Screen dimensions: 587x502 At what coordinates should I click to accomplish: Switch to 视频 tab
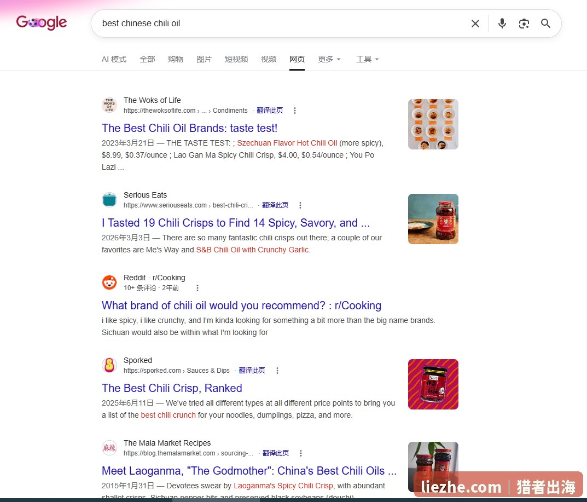point(269,59)
